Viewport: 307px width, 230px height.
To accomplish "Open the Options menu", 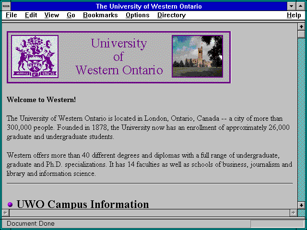I will tap(138, 15).
